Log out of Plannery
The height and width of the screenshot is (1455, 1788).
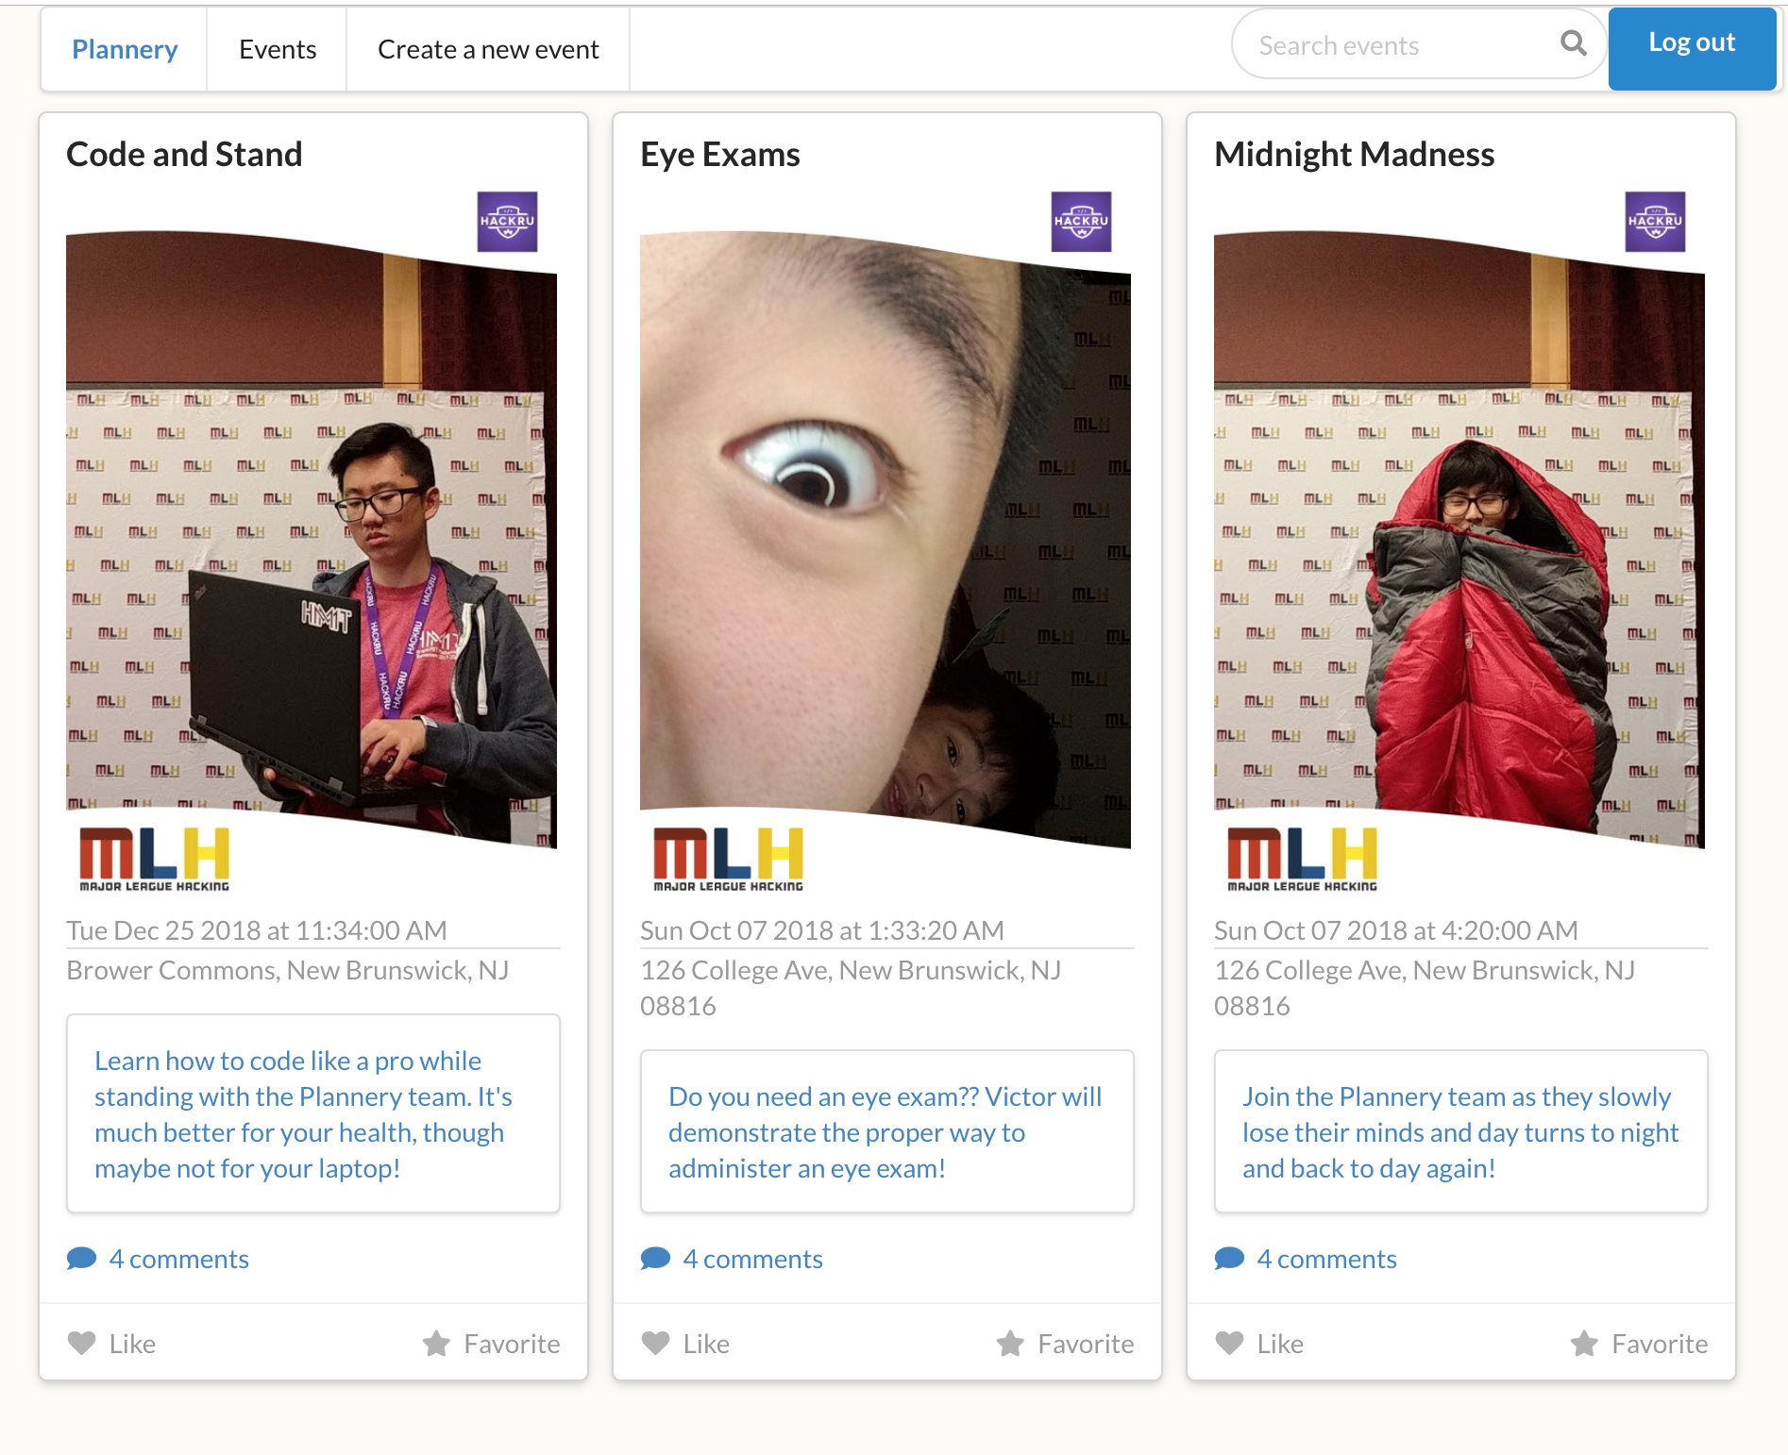(x=1692, y=48)
